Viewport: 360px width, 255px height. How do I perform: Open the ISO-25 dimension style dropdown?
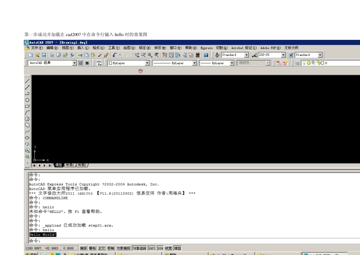pyautogui.click(x=283, y=55)
